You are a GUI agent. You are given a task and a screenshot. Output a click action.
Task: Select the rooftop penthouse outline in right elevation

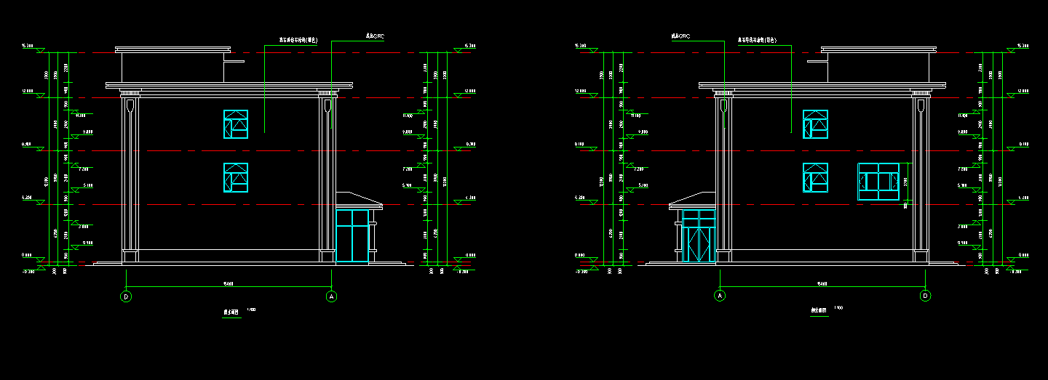(x=878, y=67)
